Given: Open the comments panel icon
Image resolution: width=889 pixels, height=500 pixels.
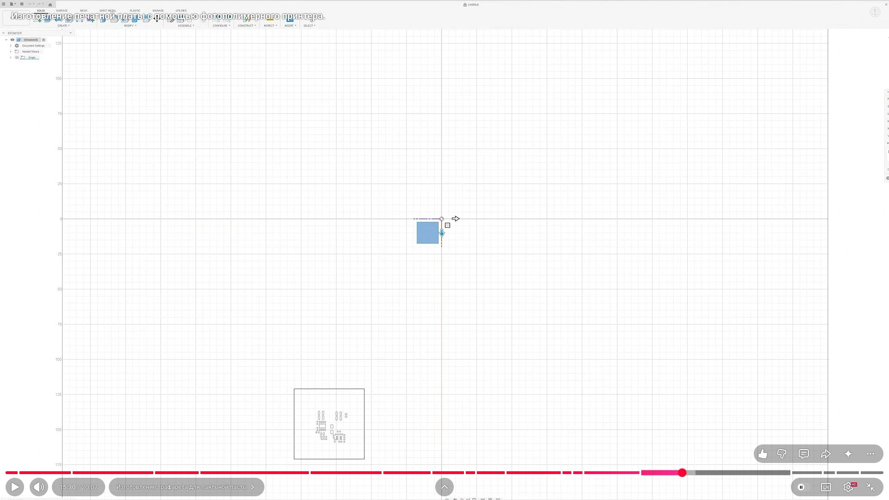Looking at the screenshot, I should 804,454.
